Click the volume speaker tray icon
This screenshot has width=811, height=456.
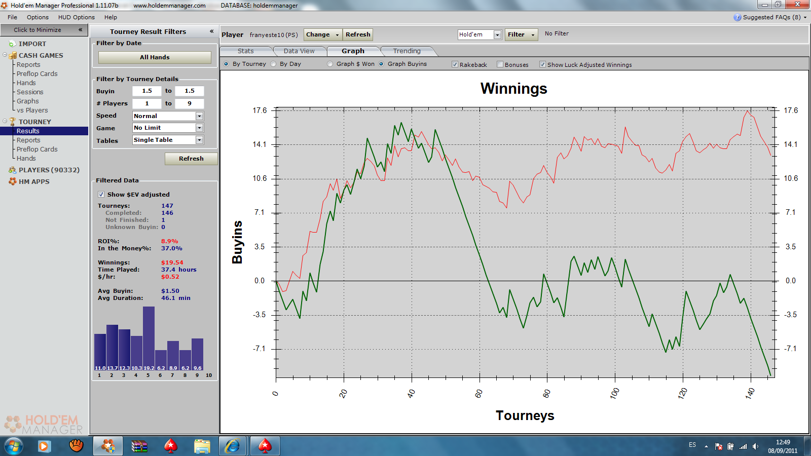coord(755,446)
